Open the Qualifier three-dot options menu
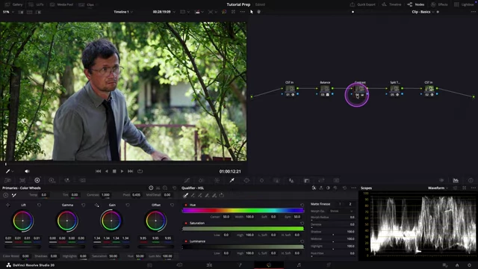Viewport: 478px width, 269px height. tap(353, 188)
